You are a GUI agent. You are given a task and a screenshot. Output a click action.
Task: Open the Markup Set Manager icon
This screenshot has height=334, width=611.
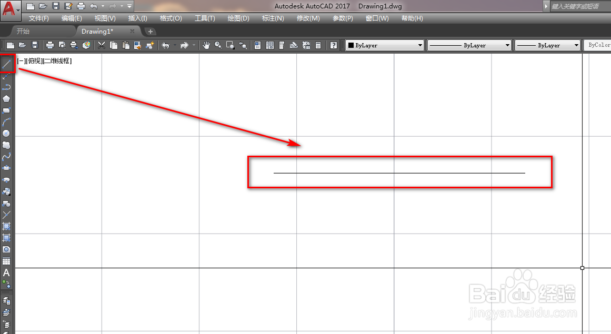tap(306, 45)
